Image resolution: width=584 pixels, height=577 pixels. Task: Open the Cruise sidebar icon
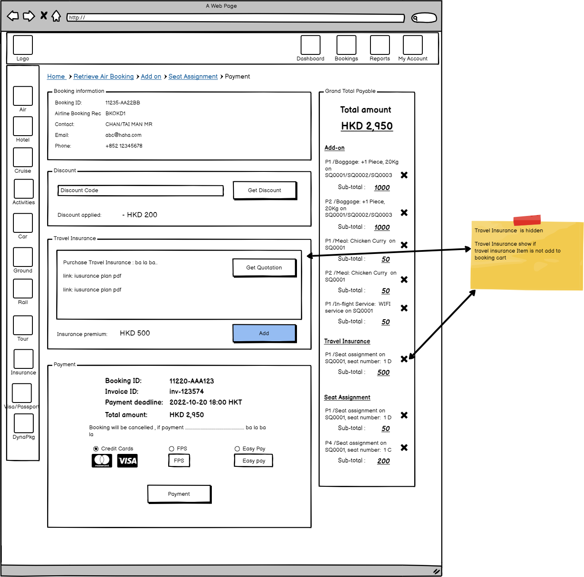(23, 158)
